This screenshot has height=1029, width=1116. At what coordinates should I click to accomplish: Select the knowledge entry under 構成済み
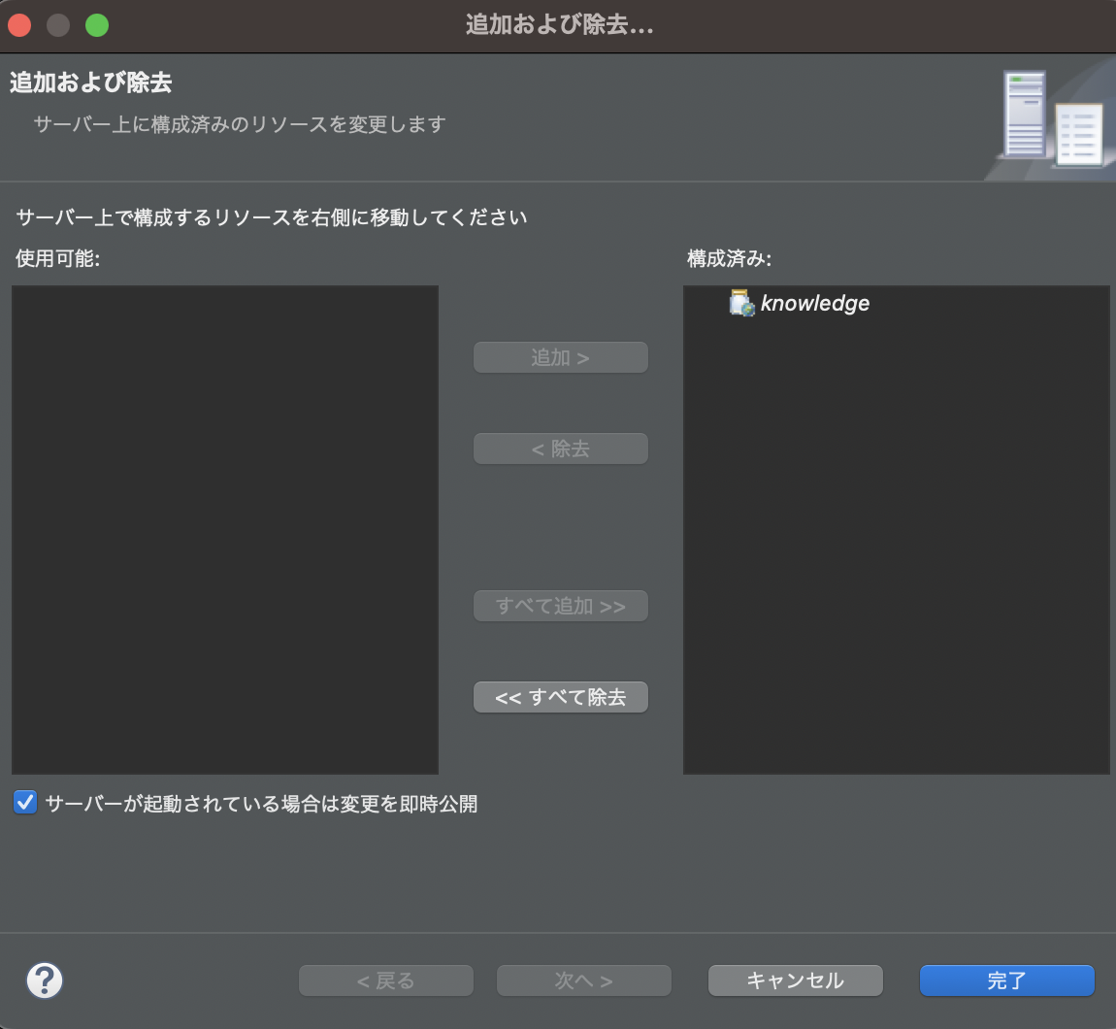point(815,303)
